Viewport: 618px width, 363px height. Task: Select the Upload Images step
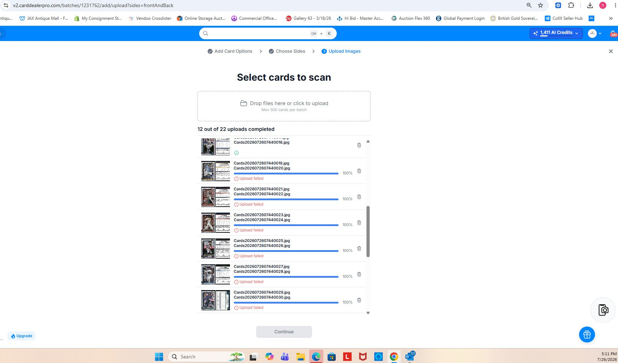coord(341,51)
